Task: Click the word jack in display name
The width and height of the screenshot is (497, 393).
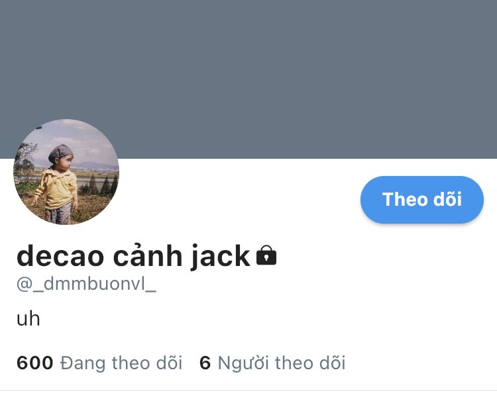Action: point(221,257)
